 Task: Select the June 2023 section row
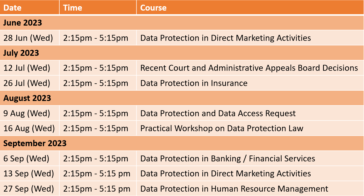pyautogui.click(x=182, y=23)
